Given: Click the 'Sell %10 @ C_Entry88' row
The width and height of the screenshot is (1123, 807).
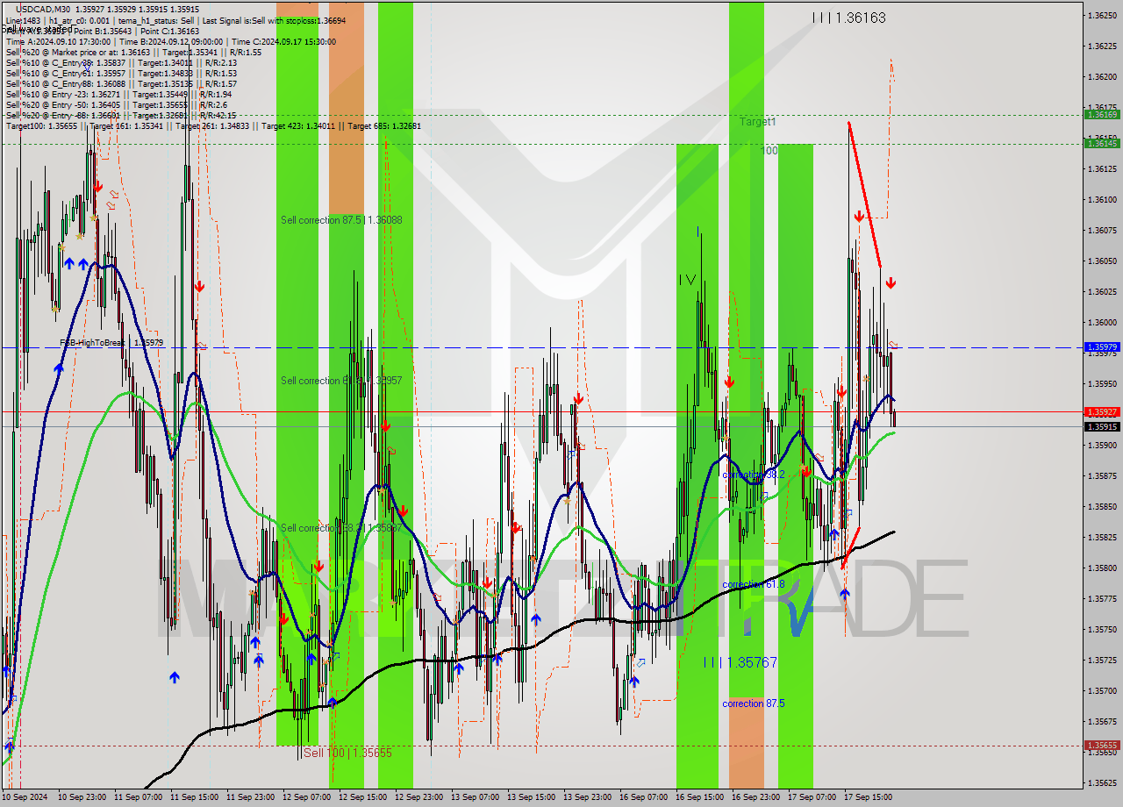Looking at the screenshot, I should [x=121, y=83].
